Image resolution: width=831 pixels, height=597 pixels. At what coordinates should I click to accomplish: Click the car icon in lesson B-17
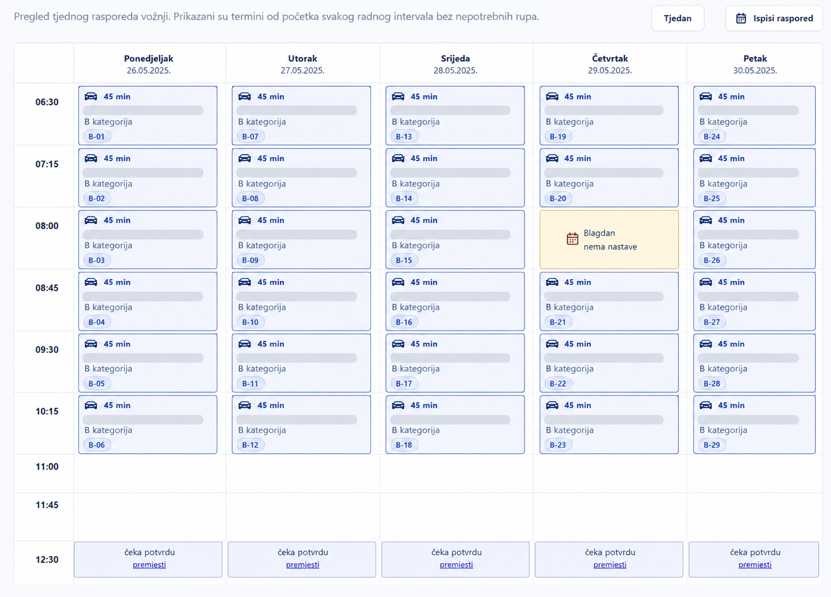pos(398,344)
